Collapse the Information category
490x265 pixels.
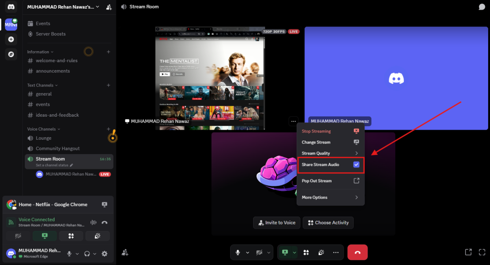(40, 52)
